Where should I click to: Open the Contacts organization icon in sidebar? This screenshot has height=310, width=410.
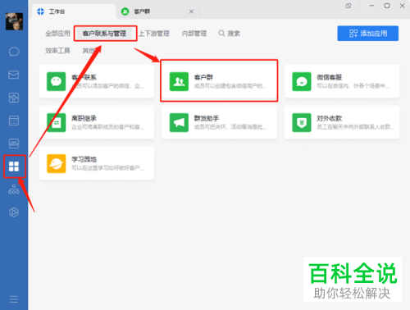pyautogui.click(x=14, y=189)
